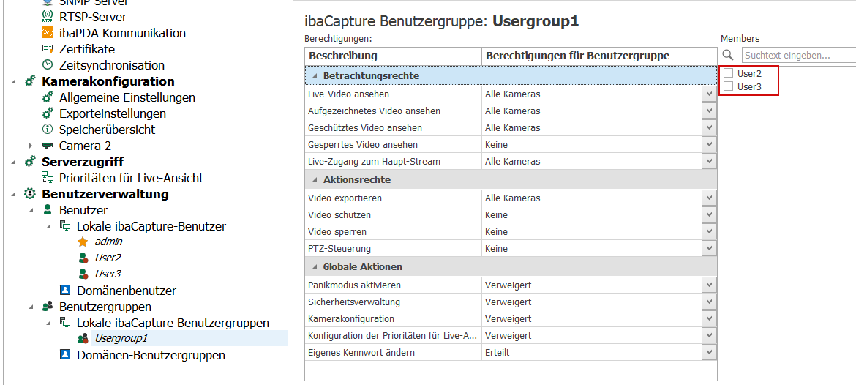This screenshot has width=856, height=385.
Task: Select the Usergroup1 tree entry
Action: [x=121, y=339]
